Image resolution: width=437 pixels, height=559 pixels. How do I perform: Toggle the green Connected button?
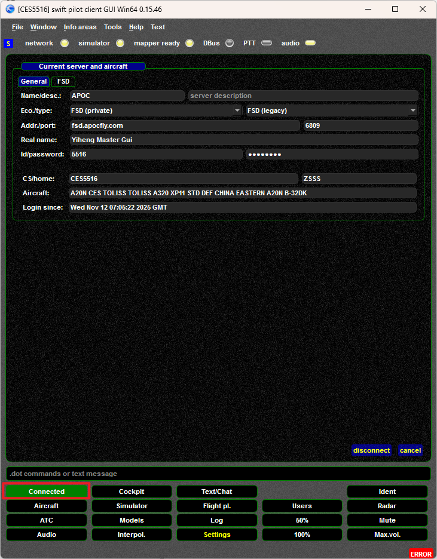pyautogui.click(x=47, y=492)
